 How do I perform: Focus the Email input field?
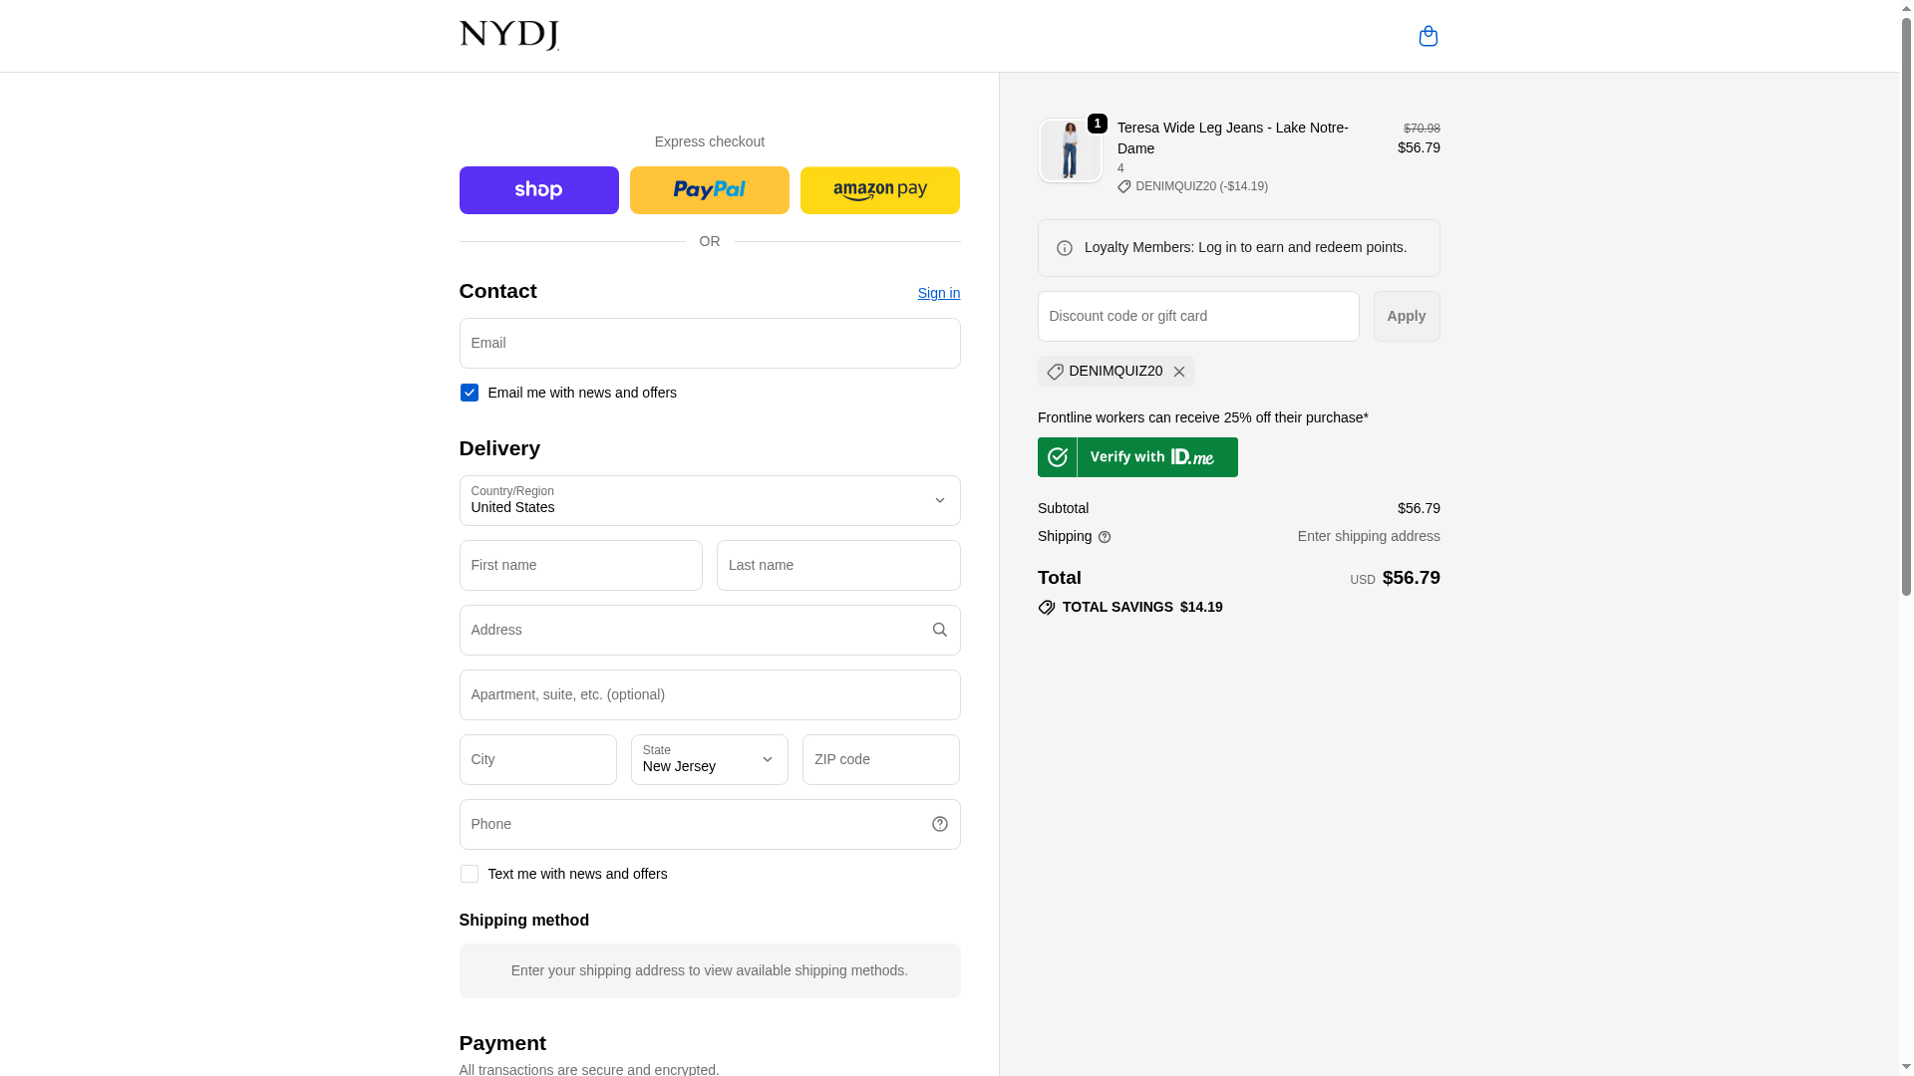point(709,343)
